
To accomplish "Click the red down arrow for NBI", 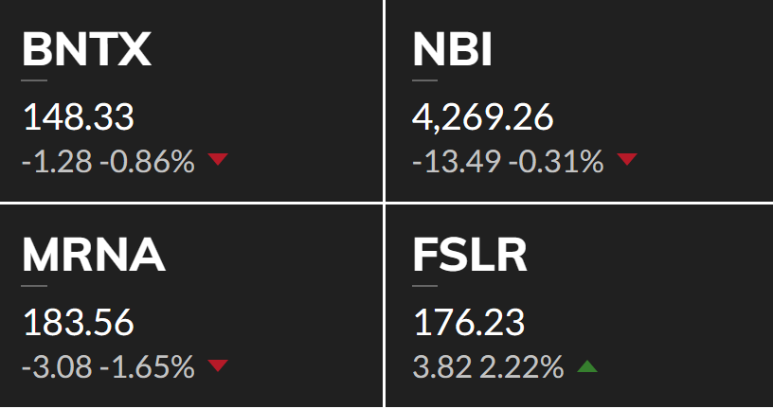I will click(x=627, y=160).
